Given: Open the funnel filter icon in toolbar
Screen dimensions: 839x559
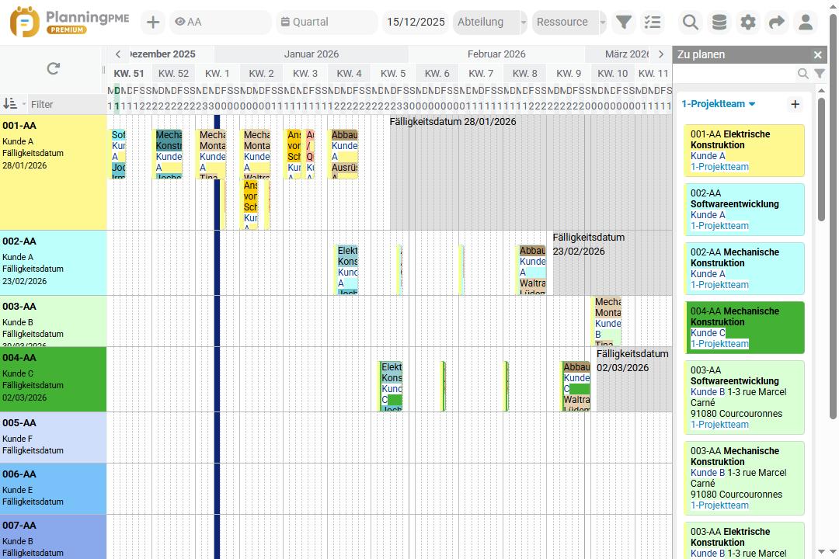Looking at the screenshot, I should [624, 22].
